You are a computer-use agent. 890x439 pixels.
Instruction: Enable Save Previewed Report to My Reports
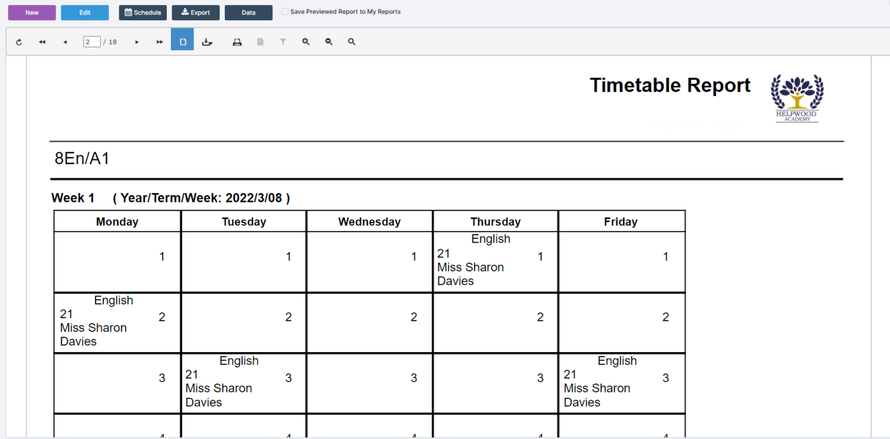pos(284,11)
